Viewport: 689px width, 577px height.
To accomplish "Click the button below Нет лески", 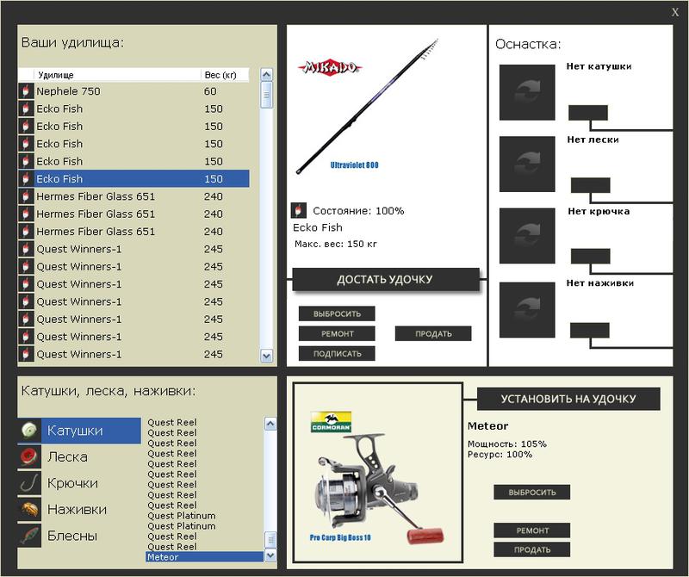I will point(590,185).
